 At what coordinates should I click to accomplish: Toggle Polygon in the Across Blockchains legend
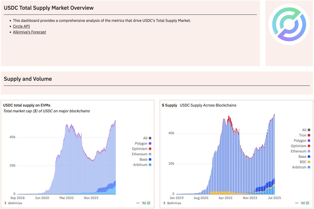click(302, 141)
